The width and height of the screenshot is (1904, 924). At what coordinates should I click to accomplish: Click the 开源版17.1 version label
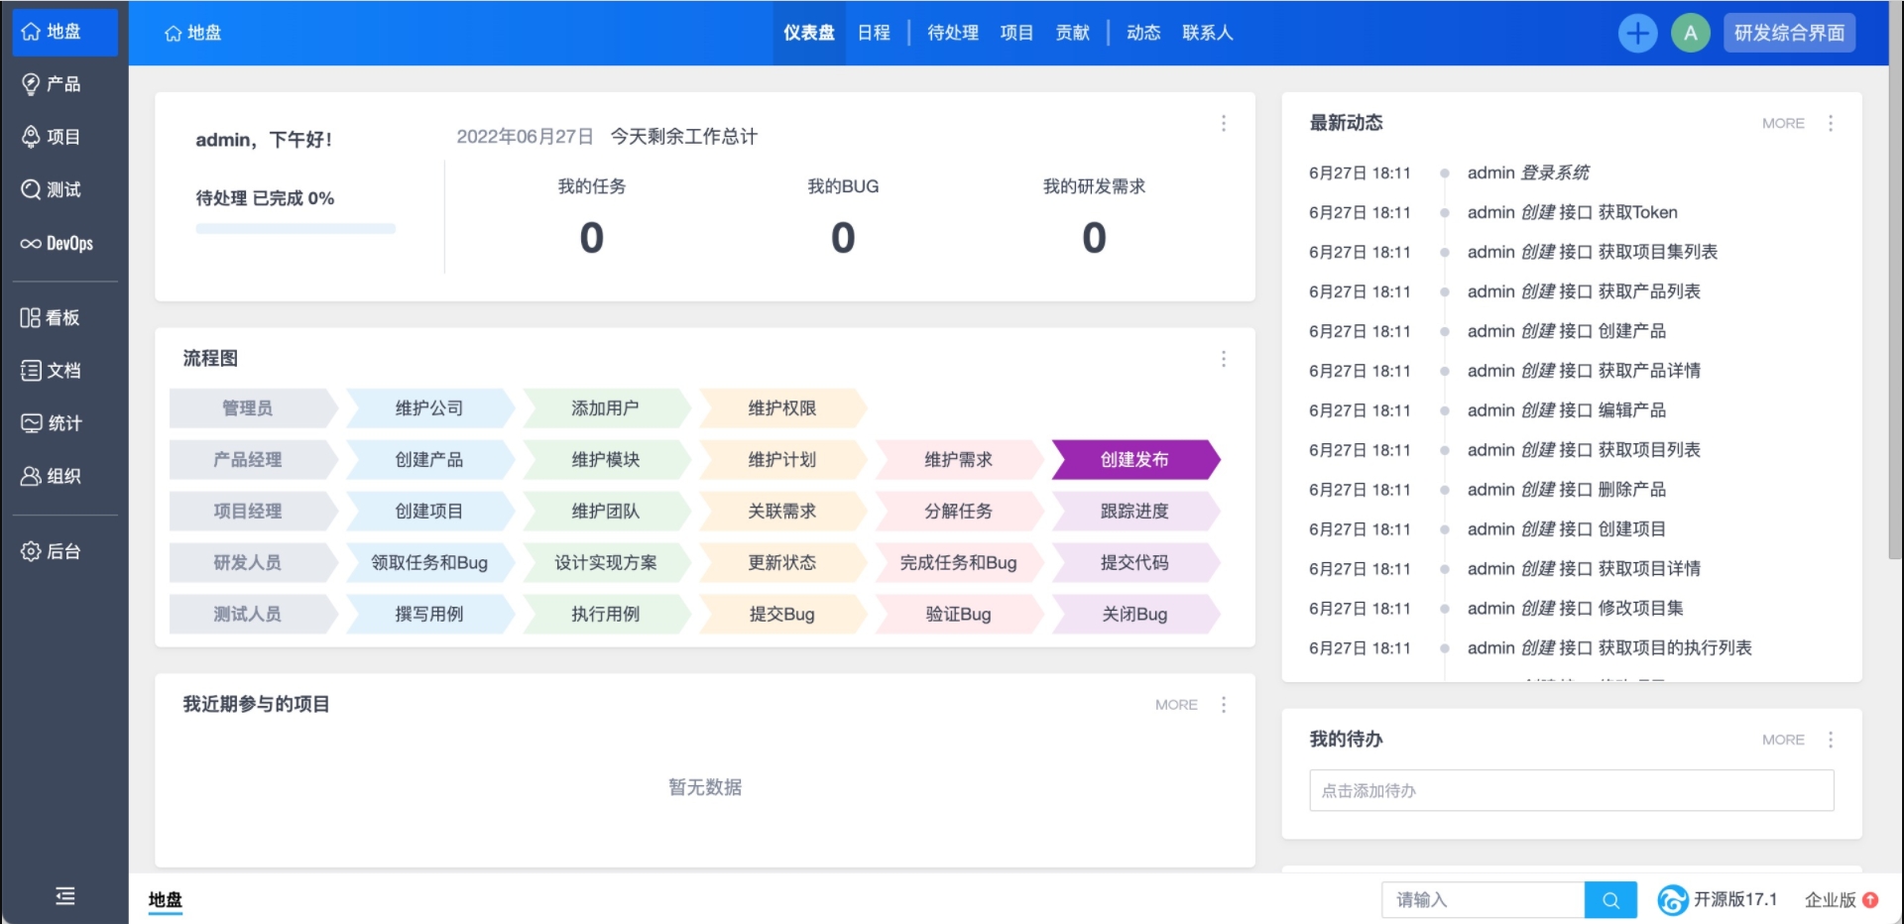1735,899
